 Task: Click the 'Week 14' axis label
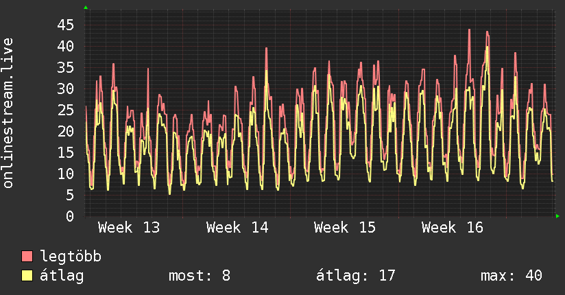coord(237,228)
